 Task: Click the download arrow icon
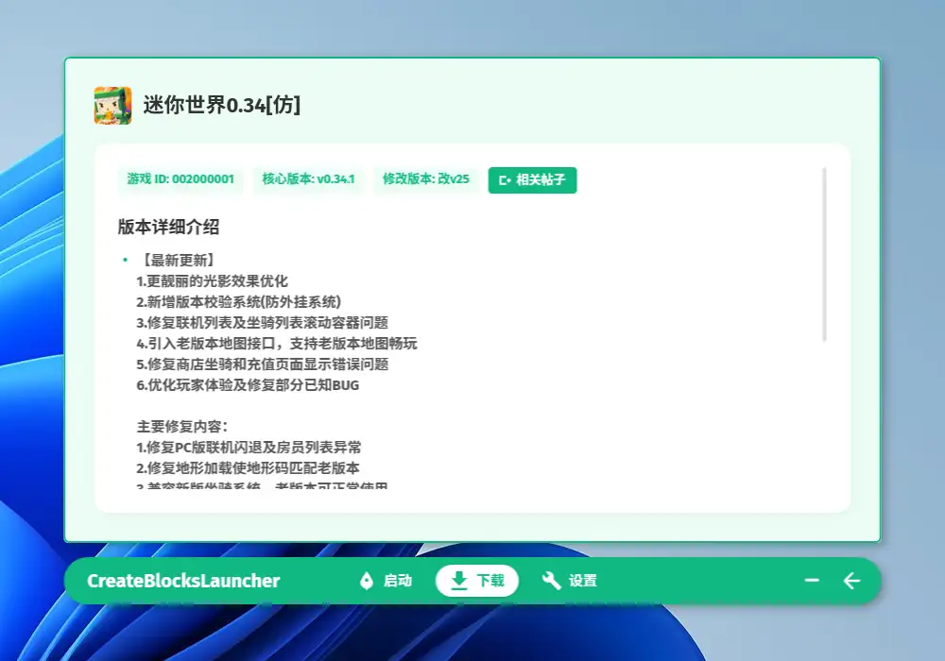459,581
